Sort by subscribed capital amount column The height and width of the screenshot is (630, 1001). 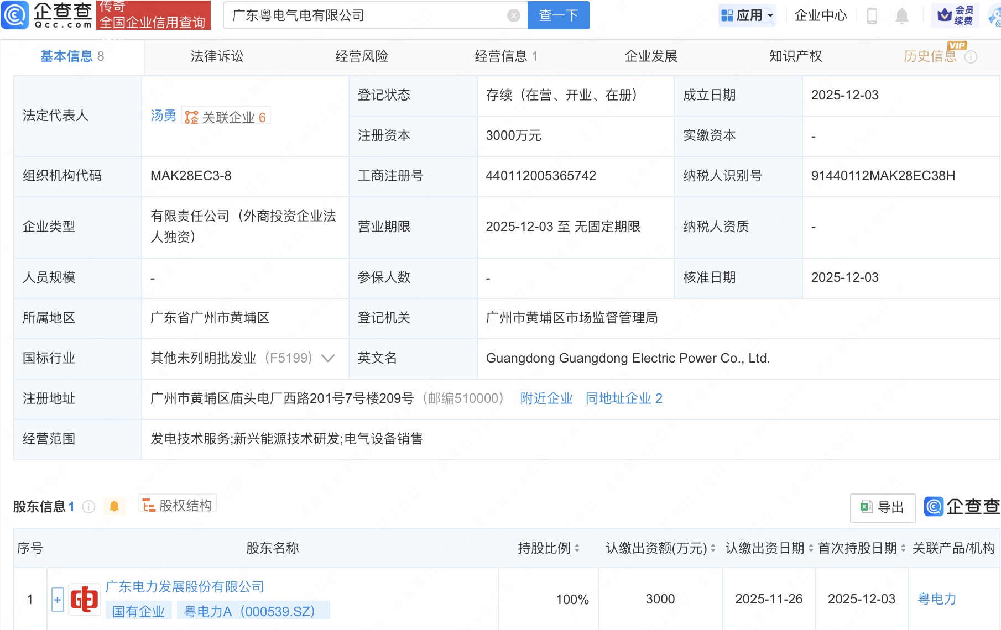pyautogui.click(x=713, y=548)
